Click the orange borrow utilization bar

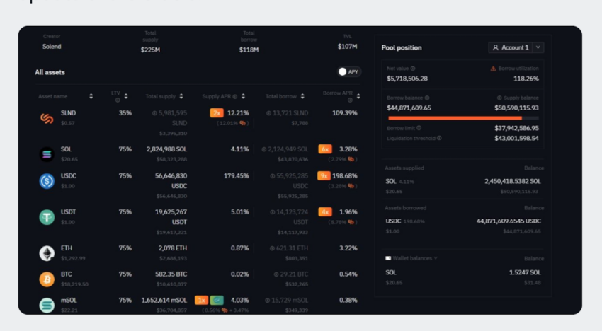(454, 118)
